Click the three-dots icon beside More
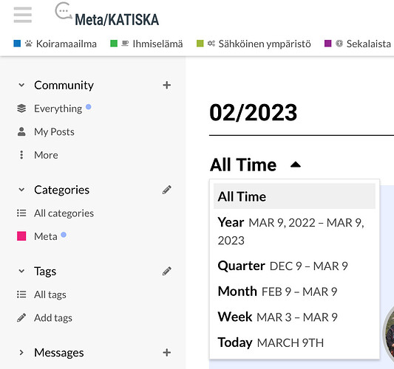The image size is (394, 369). pos(21,155)
